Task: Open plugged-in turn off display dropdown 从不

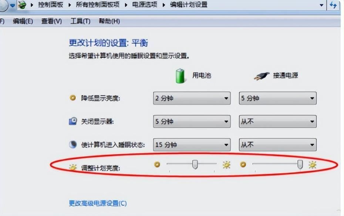Action: coord(277,121)
